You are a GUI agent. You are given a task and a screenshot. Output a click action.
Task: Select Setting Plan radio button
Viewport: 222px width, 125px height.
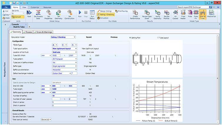click(x=130, y=38)
